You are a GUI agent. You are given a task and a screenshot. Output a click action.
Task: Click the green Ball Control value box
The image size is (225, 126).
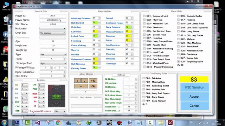tap(95, 22)
